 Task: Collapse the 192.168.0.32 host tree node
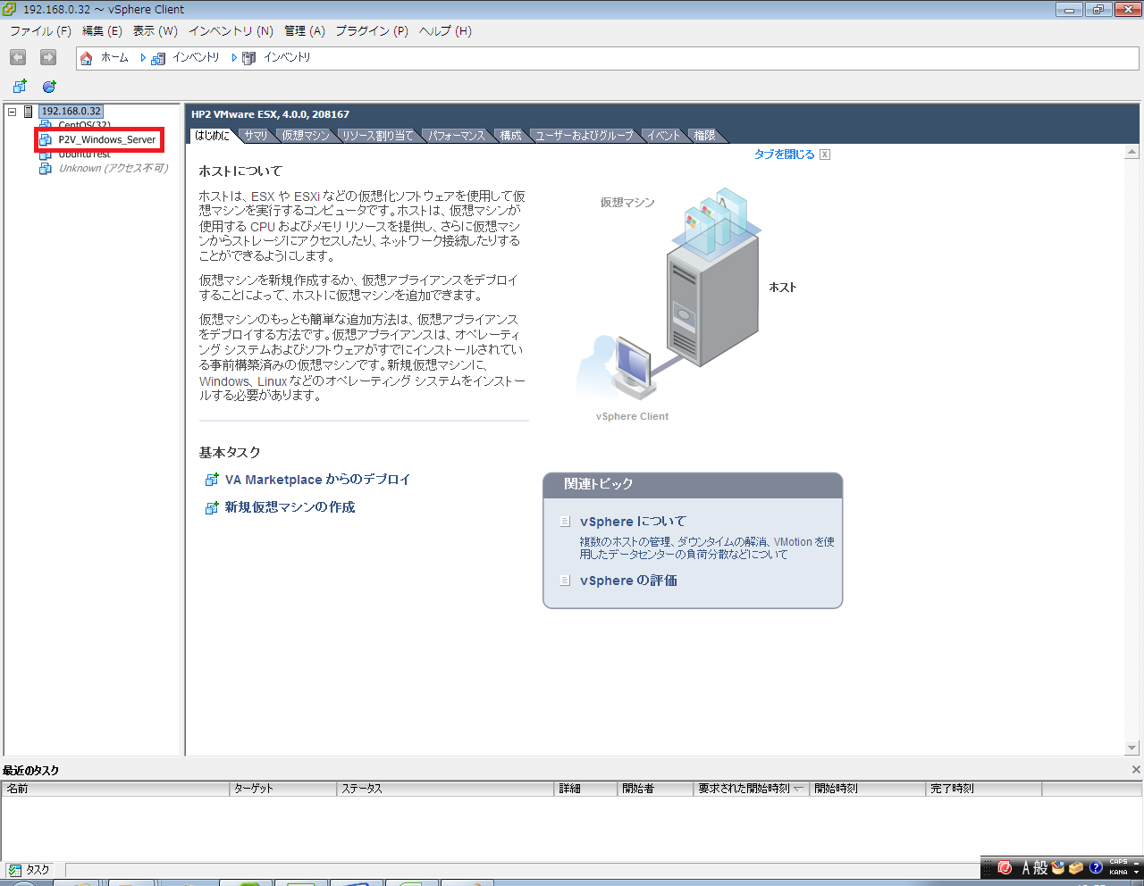click(x=13, y=112)
